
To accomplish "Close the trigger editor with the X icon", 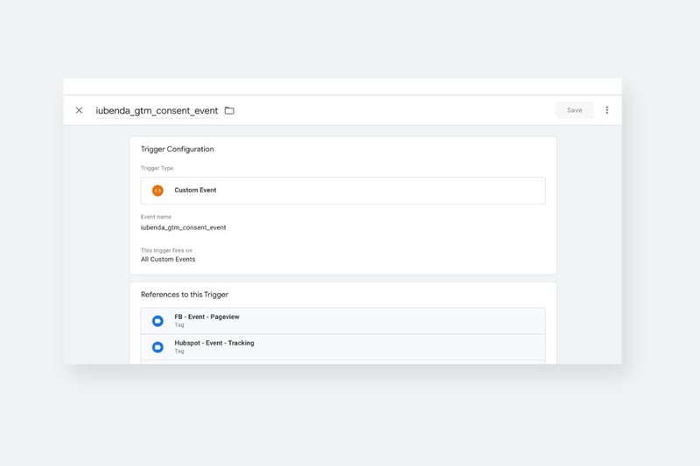I will pyautogui.click(x=79, y=110).
